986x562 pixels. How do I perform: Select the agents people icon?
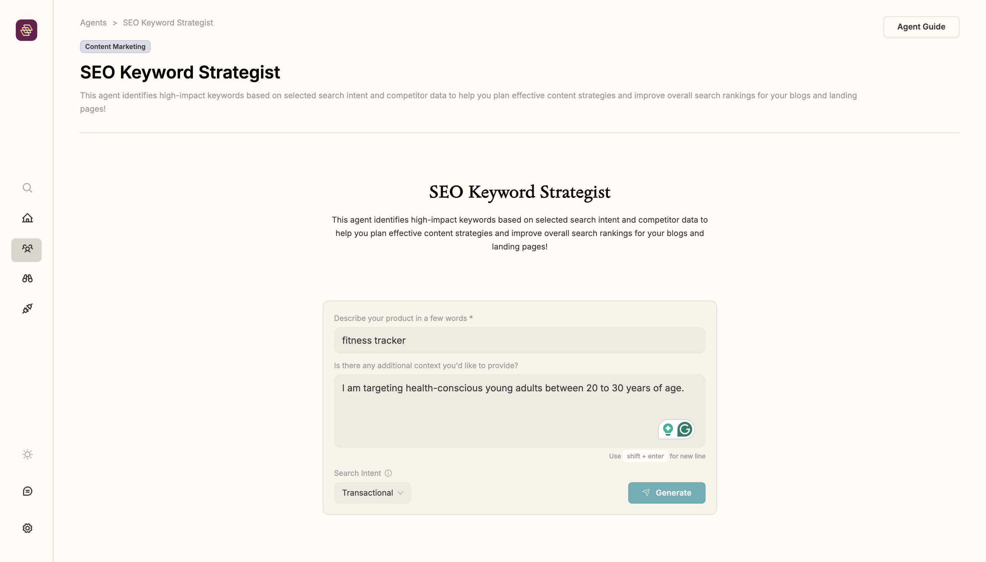click(x=26, y=249)
